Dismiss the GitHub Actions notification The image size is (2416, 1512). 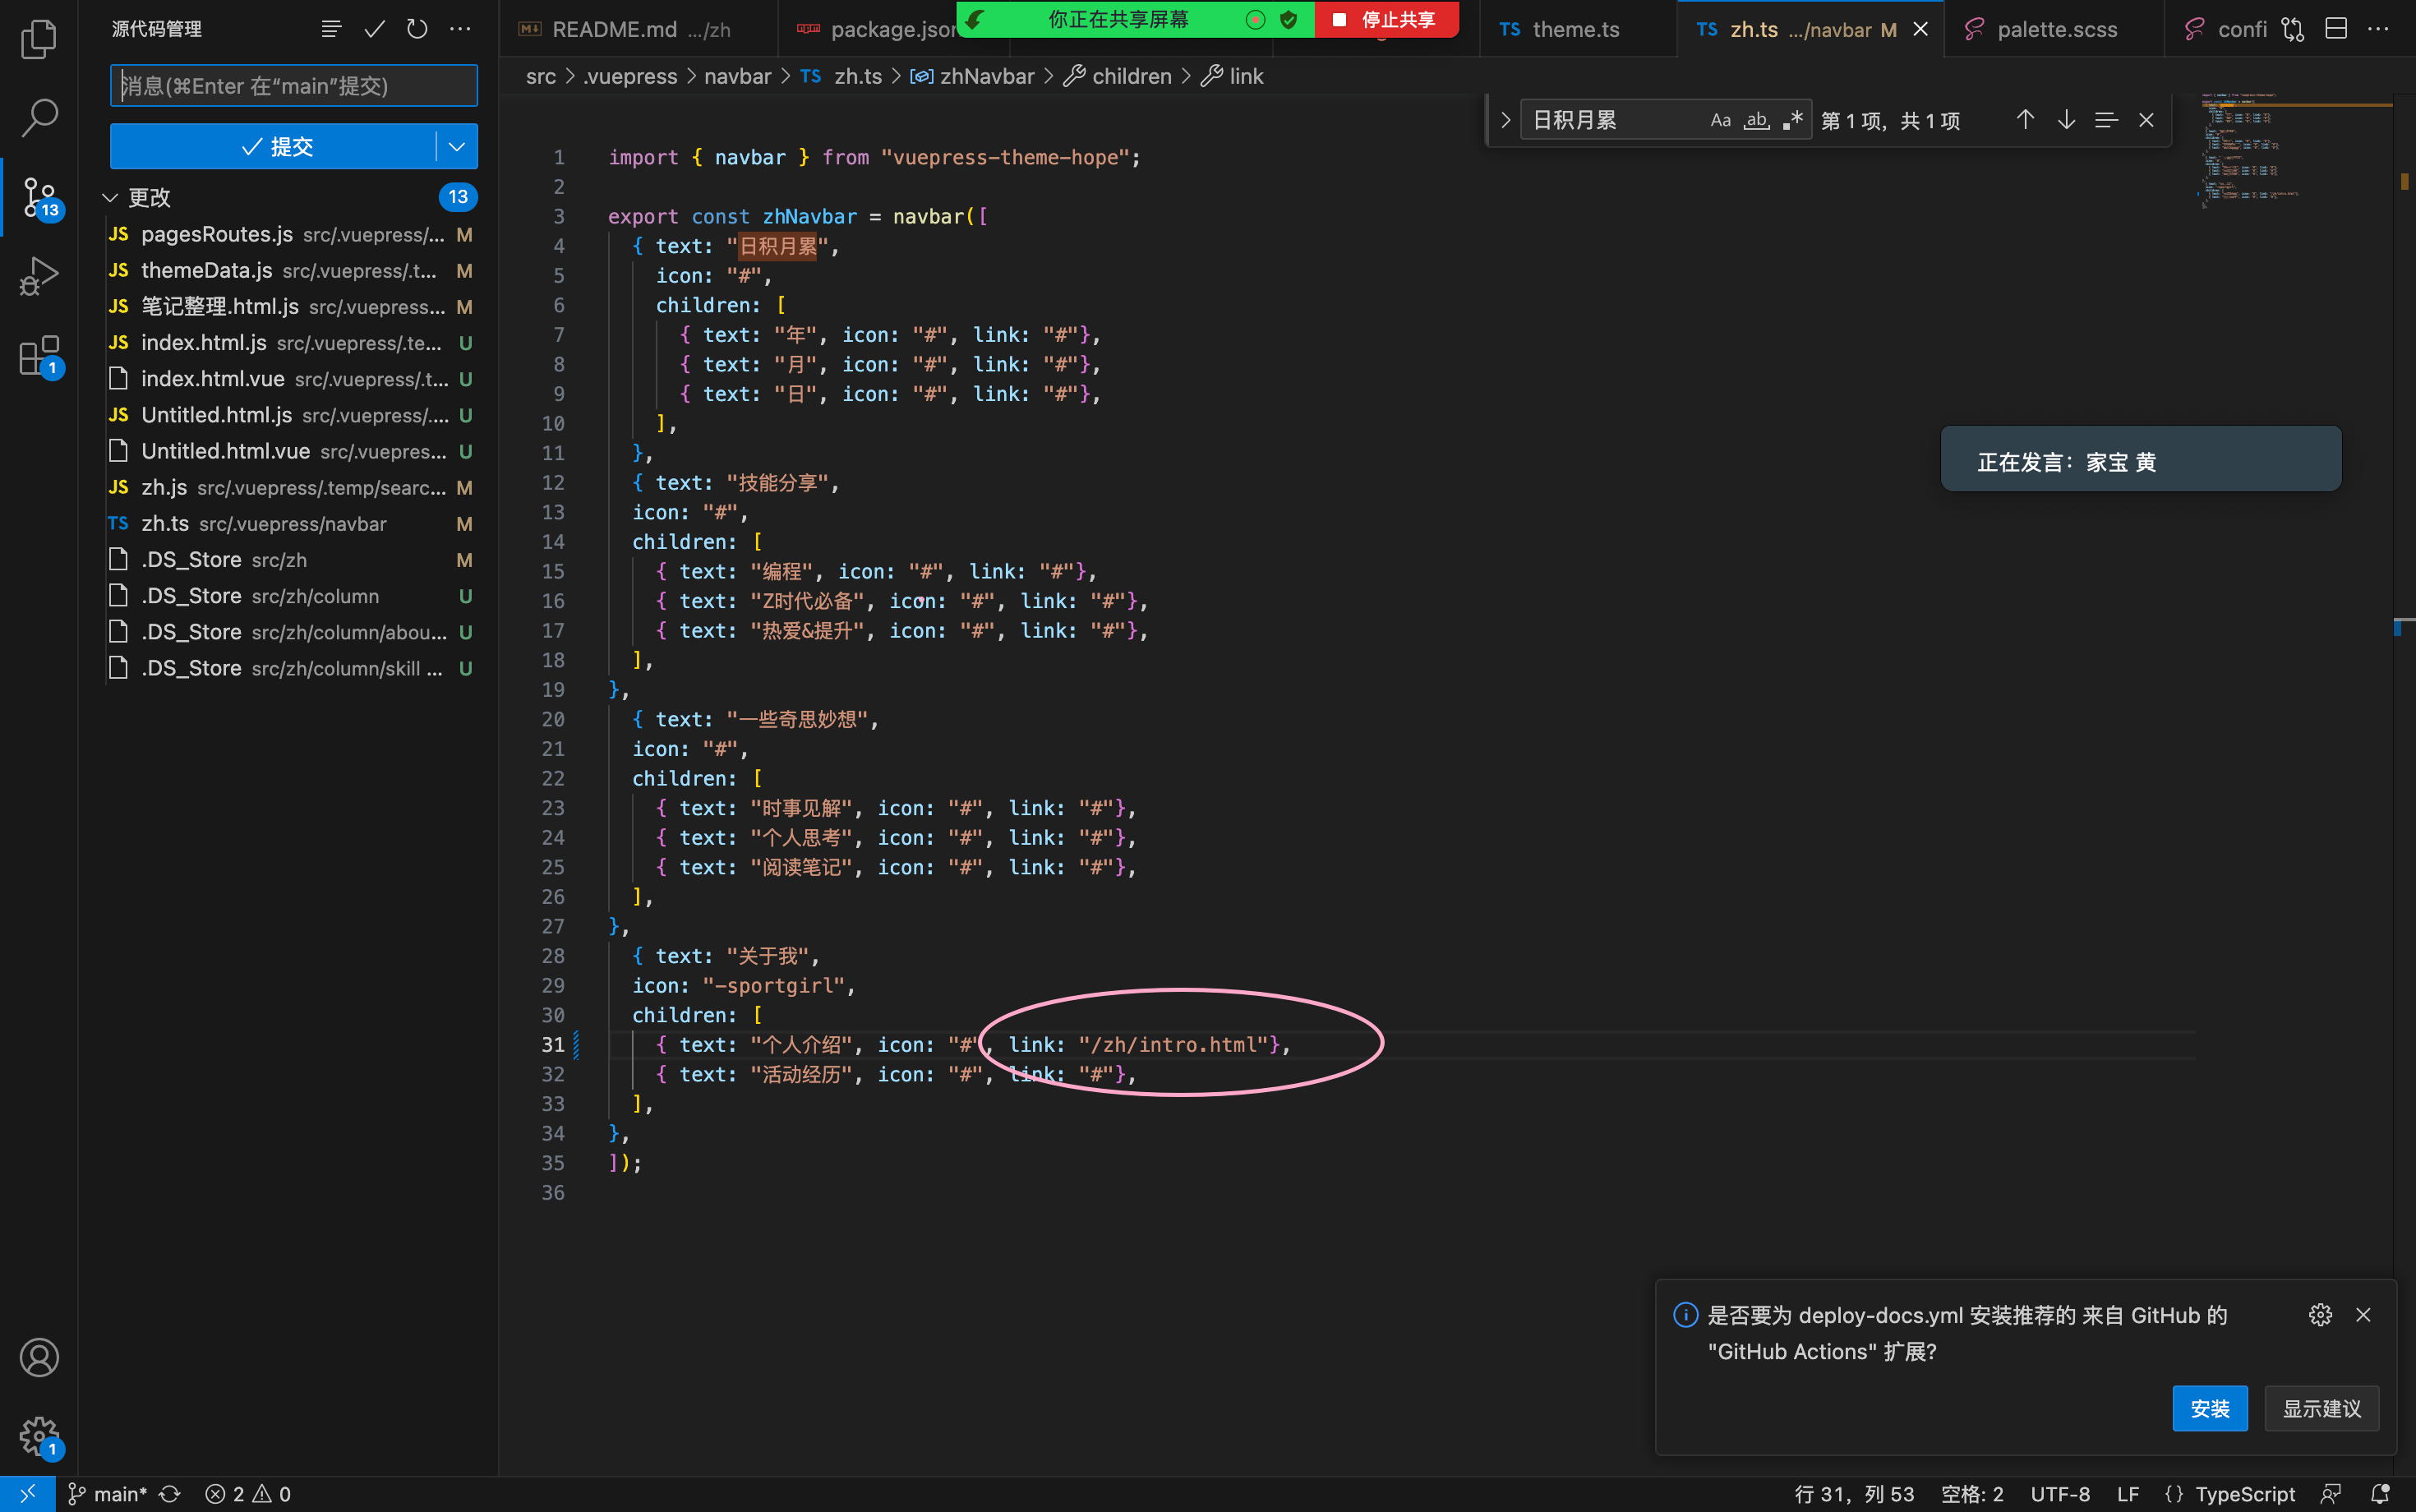(2363, 1315)
